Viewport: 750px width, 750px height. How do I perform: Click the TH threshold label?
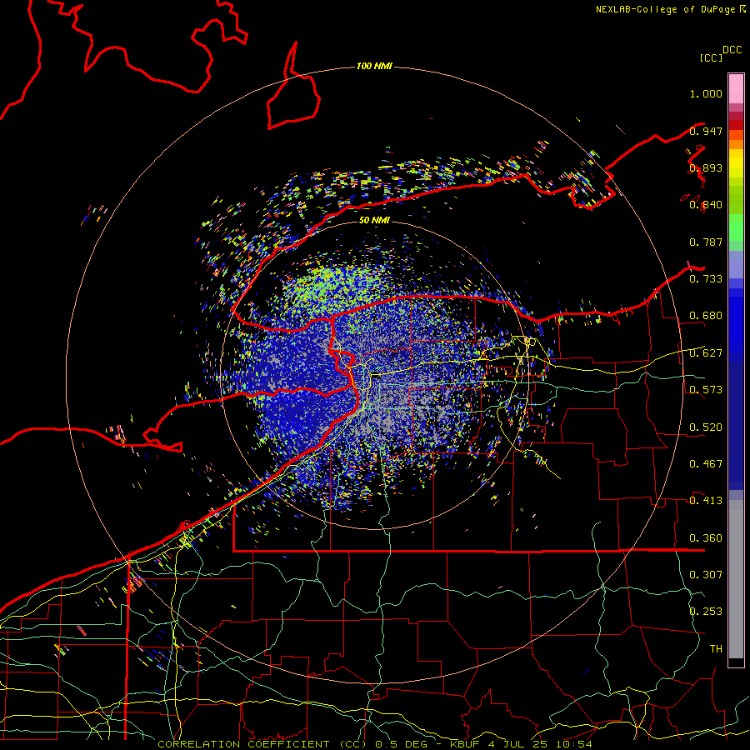pyautogui.click(x=716, y=649)
